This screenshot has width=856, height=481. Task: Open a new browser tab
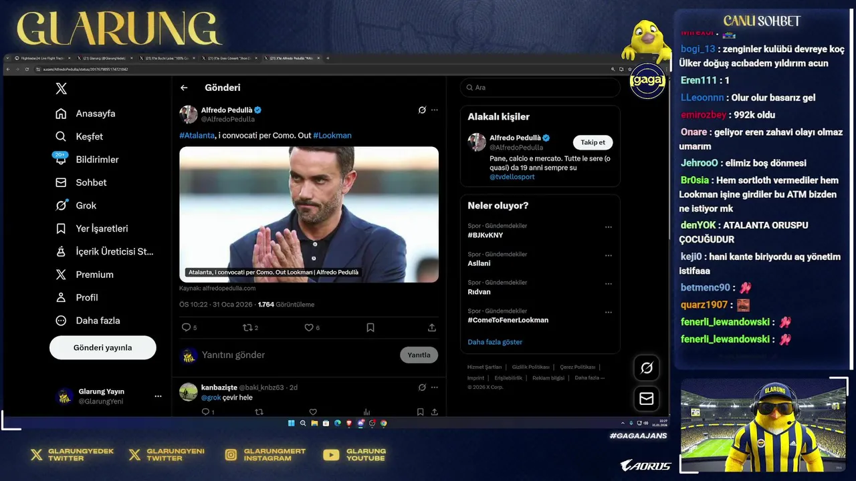(328, 58)
